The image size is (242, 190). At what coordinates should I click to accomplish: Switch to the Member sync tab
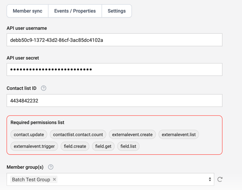(27, 11)
